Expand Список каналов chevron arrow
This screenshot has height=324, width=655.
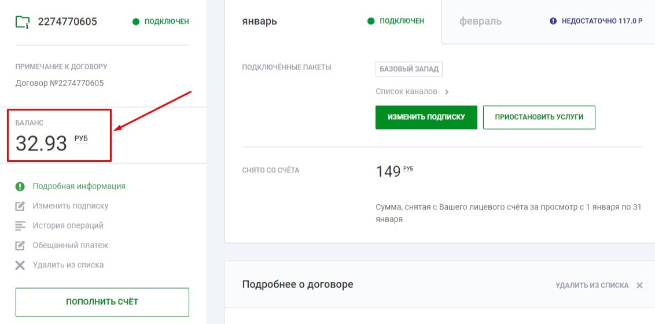(447, 92)
